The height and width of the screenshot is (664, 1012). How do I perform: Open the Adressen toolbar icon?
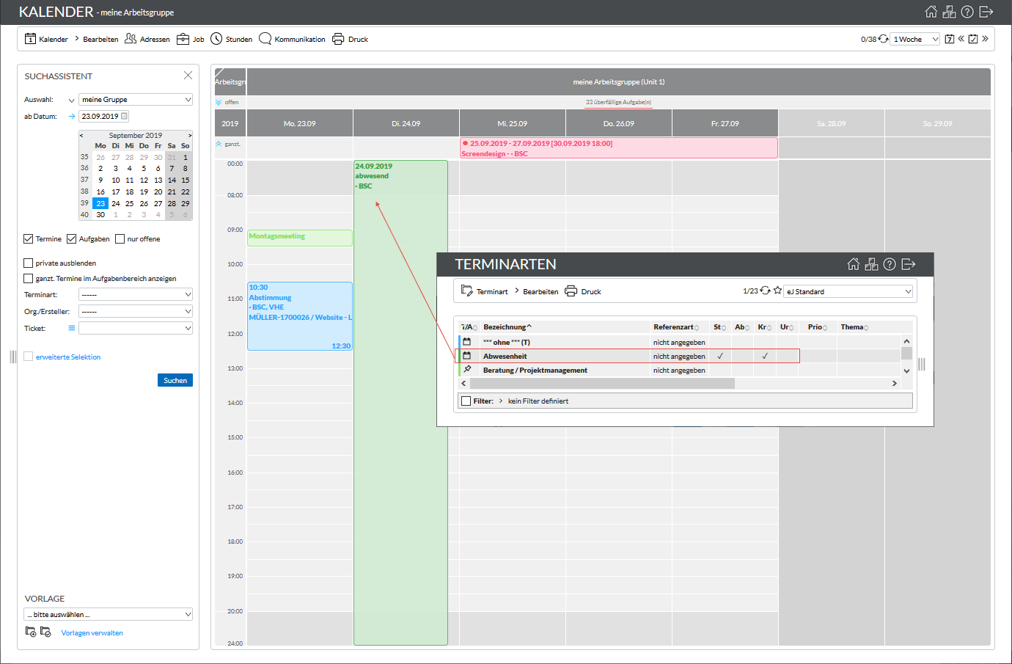coord(131,39)
